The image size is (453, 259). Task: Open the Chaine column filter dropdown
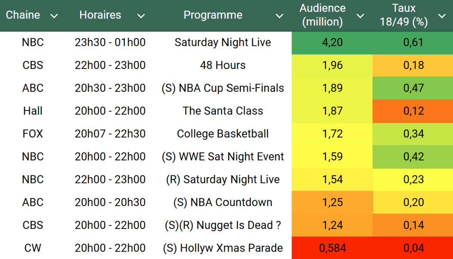click(54, 16)
